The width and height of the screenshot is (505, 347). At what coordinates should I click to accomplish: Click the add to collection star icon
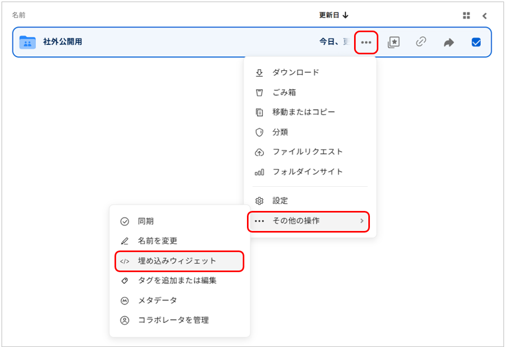pyautogui.click(x=393, y=42)
